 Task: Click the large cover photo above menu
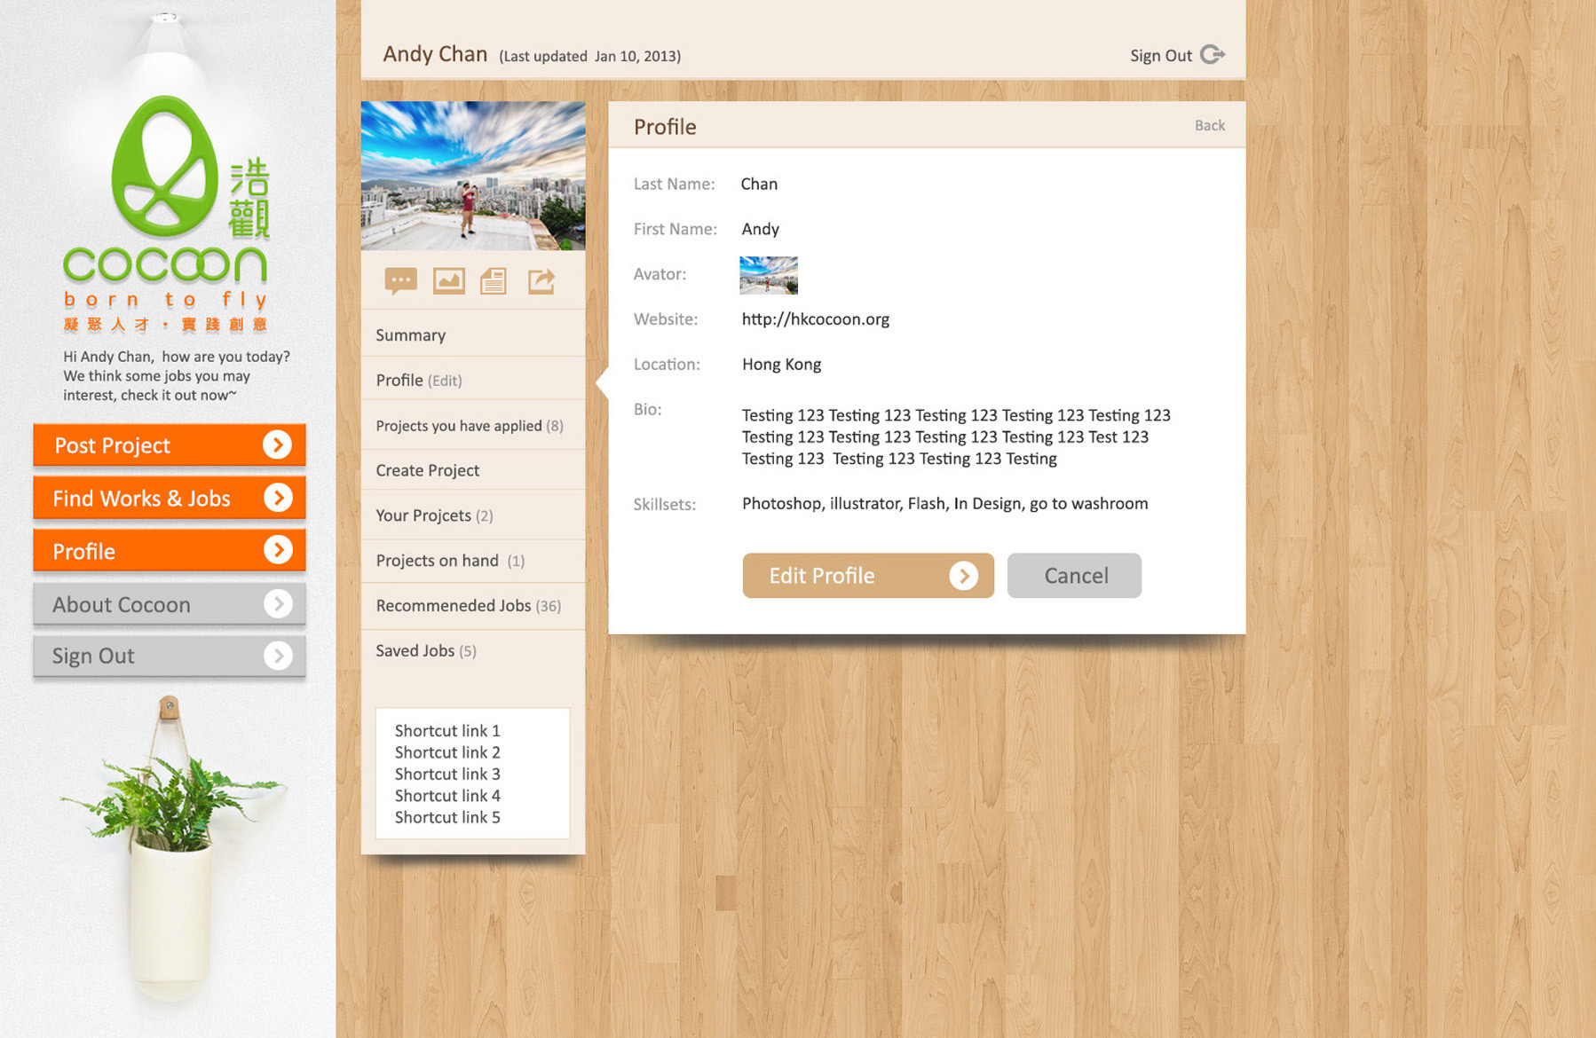[473, 176]
